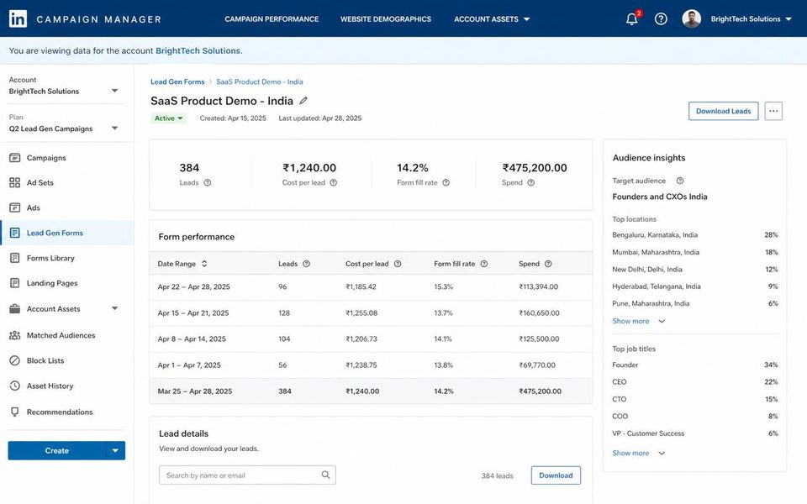Image resolution: width=807 pixels, height=504 pixels.
Task: Click the Asset History clock icon
Action: point(15,386)
